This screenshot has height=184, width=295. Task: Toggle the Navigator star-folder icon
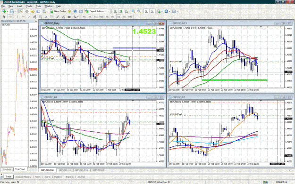click(x=33, y=11)
